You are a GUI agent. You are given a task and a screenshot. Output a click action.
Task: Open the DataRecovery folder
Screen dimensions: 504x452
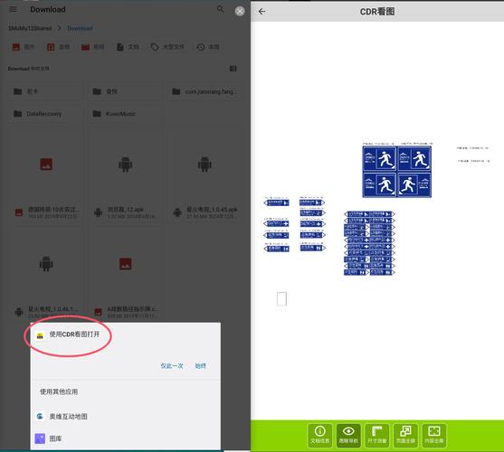click(x=44, y=114)
